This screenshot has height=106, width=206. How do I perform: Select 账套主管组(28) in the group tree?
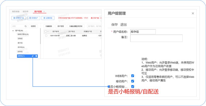pos(23,34)
